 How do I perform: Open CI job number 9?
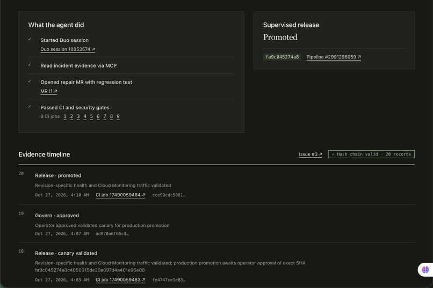point(118,116)
